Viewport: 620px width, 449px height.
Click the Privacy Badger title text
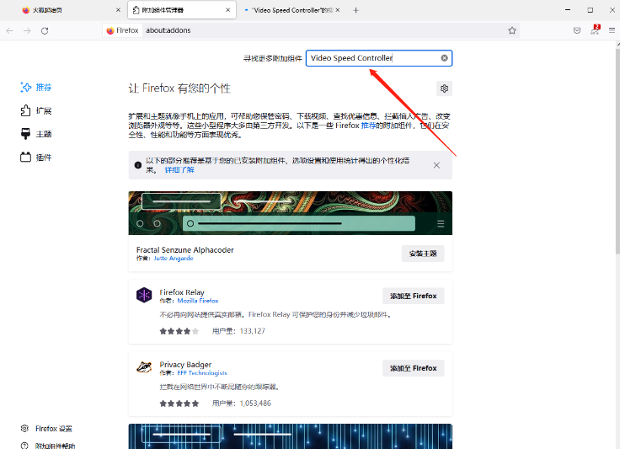[185, 365]
